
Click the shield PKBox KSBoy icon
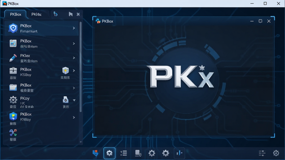coord(13,116)
